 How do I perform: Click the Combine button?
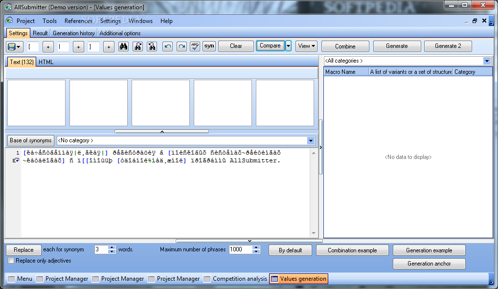click(x=345, y=46)
